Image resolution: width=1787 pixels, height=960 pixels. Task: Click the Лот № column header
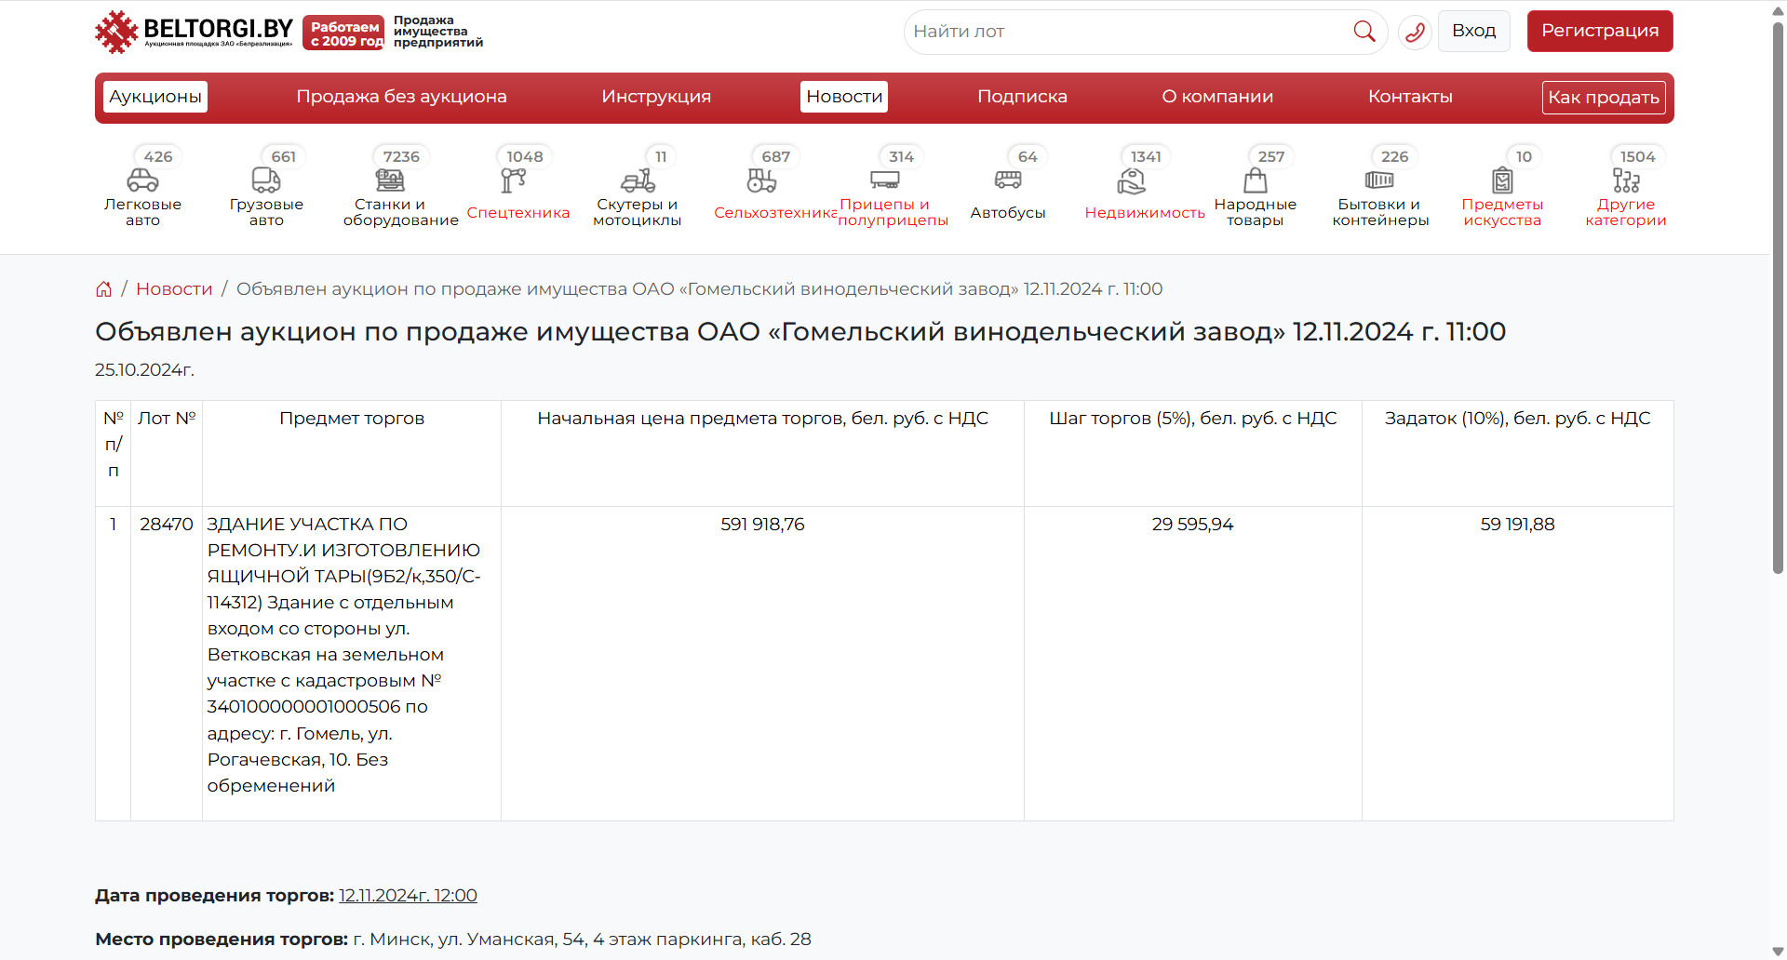point(167,419)
